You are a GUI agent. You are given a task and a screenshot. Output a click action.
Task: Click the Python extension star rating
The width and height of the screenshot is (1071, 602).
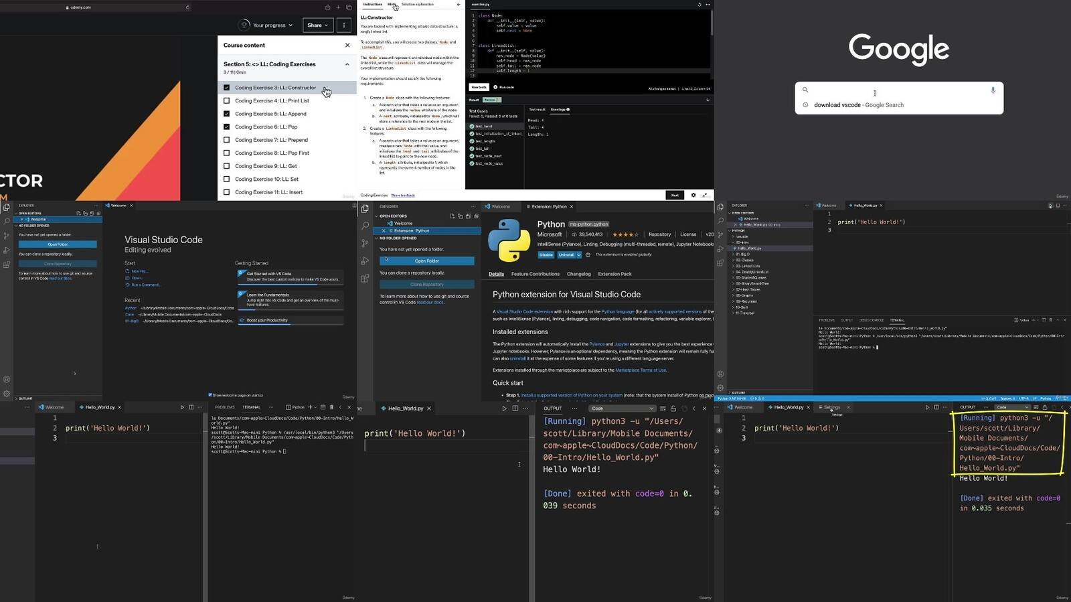(625, 234)
